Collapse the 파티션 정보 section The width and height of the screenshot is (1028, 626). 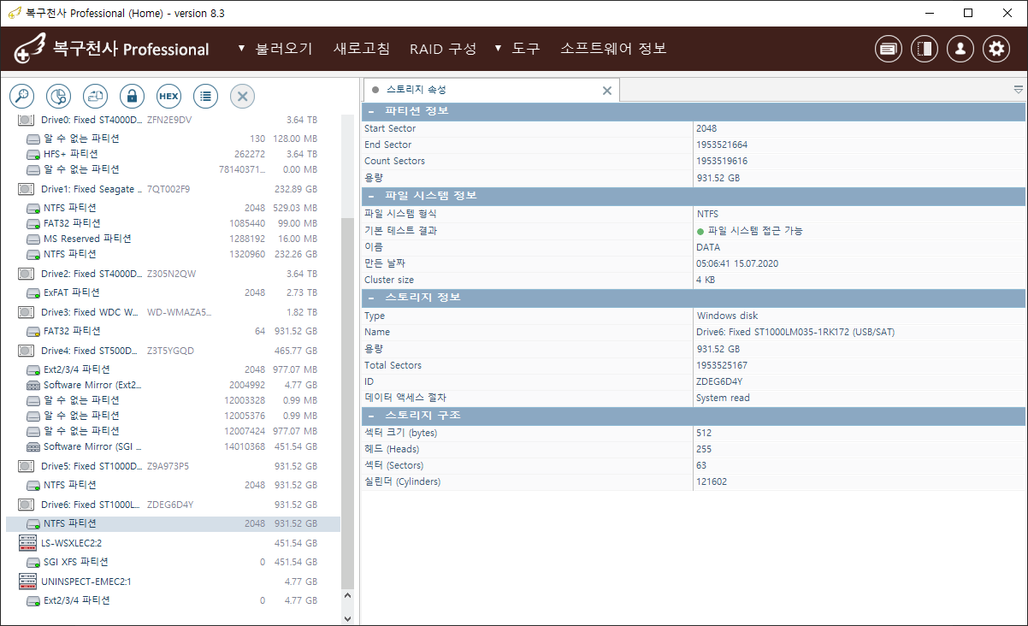point(371,111)
